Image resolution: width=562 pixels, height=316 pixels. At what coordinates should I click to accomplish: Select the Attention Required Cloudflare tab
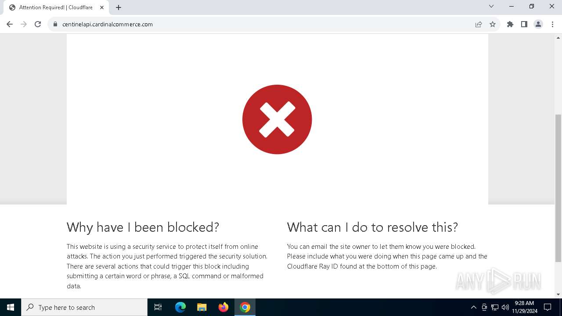[x=56, y=7]
